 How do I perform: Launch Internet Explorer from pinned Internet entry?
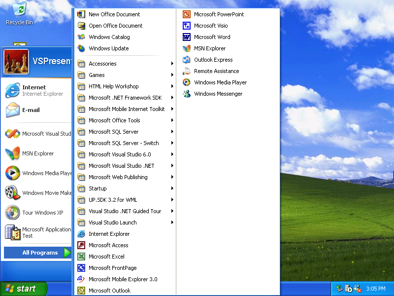coord(37,90)
